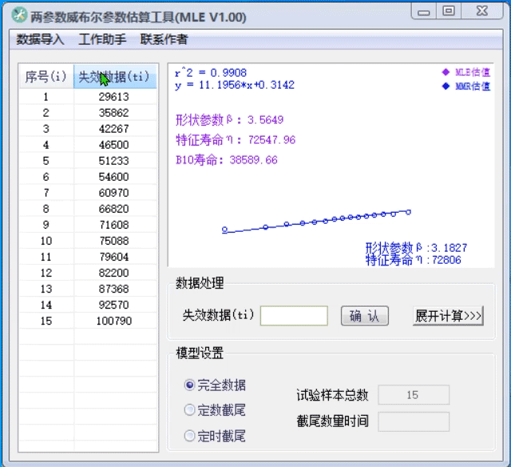Select the 完全数据 radio option
The height and width of the screenshot is (467, 511).
tap(190, 385)
